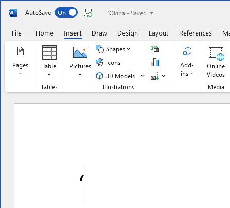
Task: Select the Insert ribbon tab
Action: [73, 33]
